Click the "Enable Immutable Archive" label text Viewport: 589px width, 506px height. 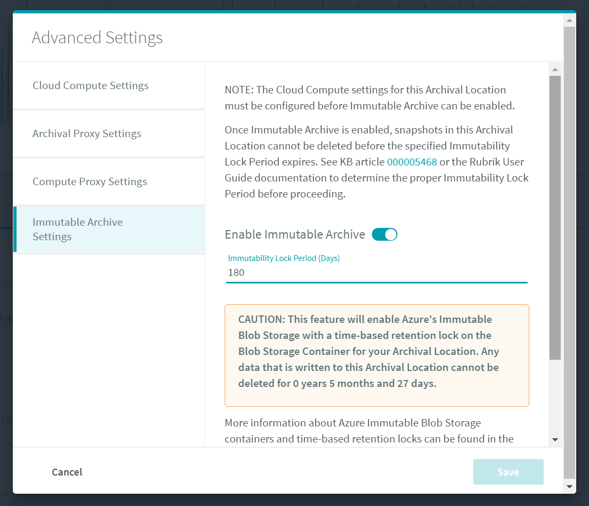click(295, 234)
